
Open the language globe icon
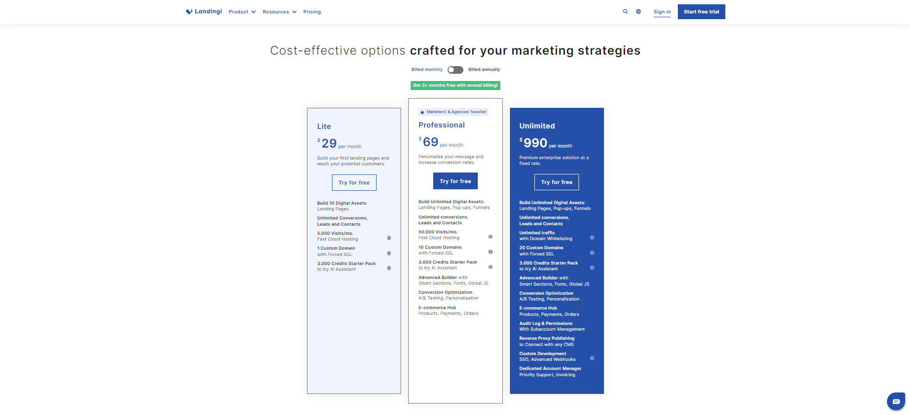tap(638, 12)
